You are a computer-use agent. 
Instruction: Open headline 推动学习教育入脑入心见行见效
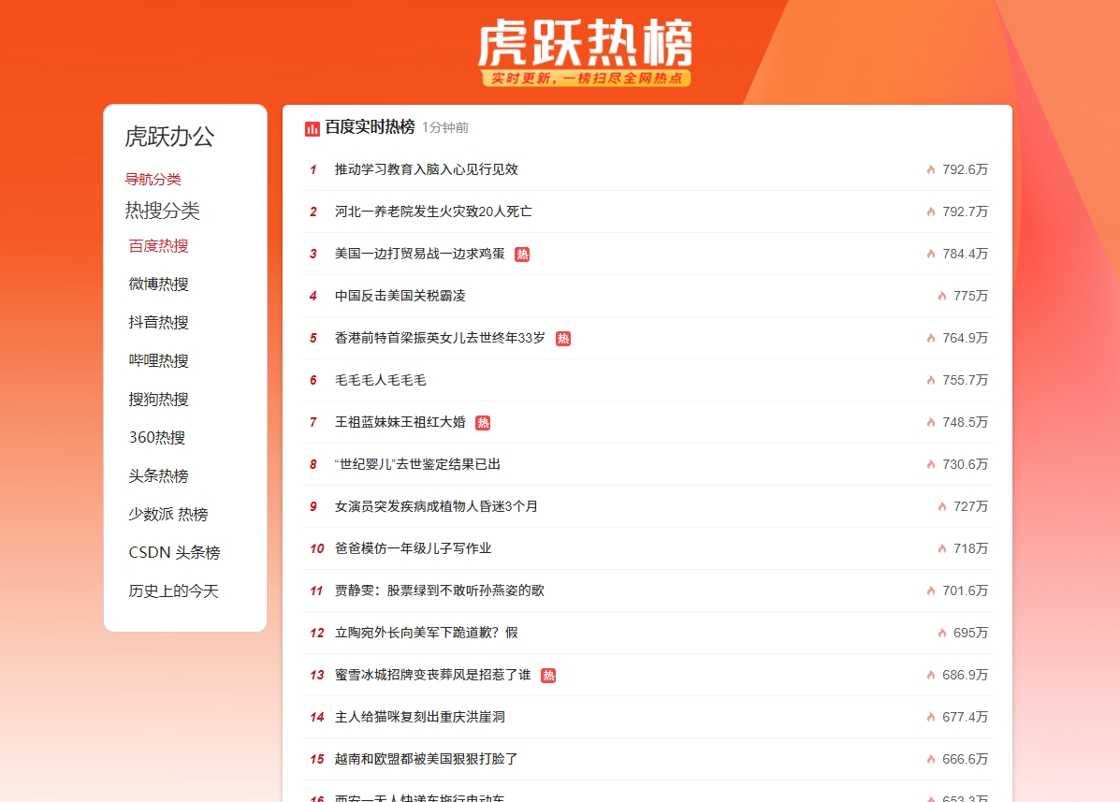[x=427, y=170]
